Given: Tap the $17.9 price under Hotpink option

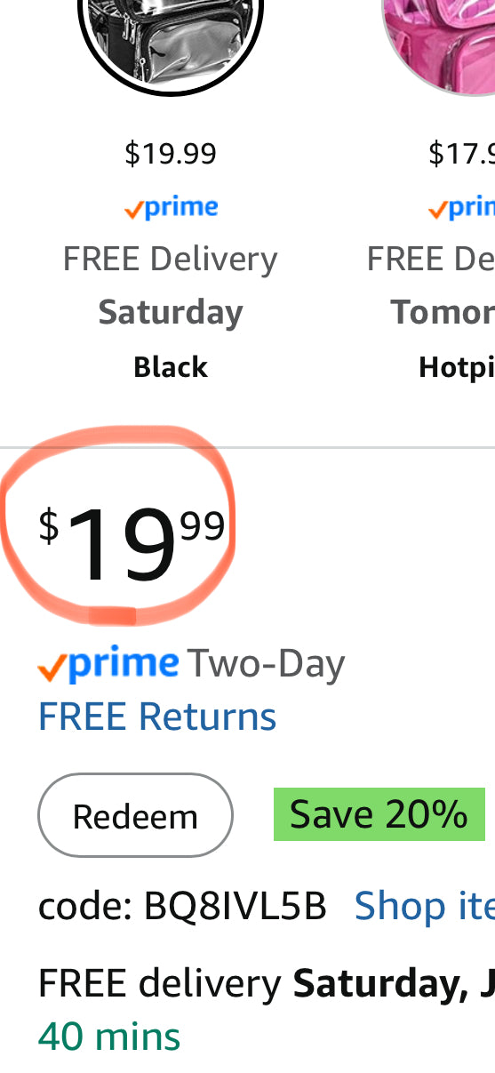Looking at the screenshot, I should coord(461,154).
